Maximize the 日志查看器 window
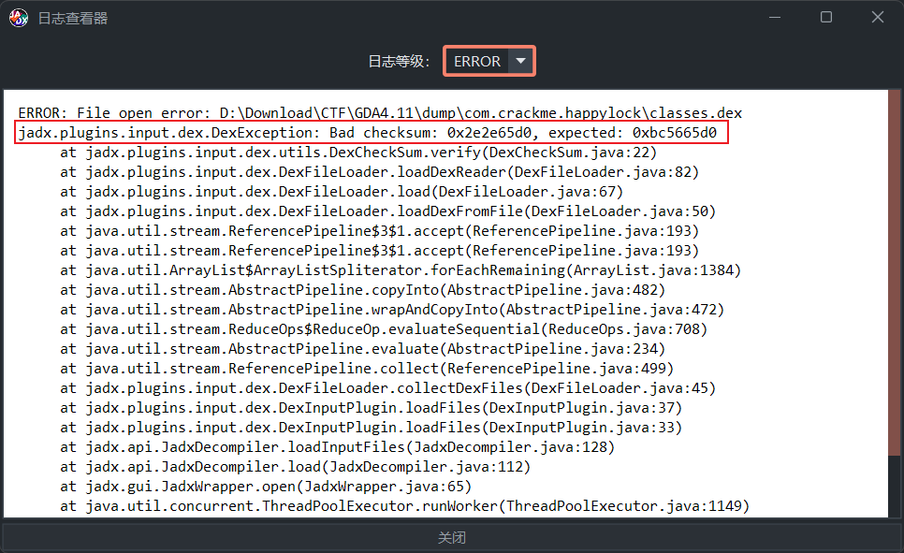The width and height of the screenshot is (904, 553). pyautogui.click(x=826, y=17)
